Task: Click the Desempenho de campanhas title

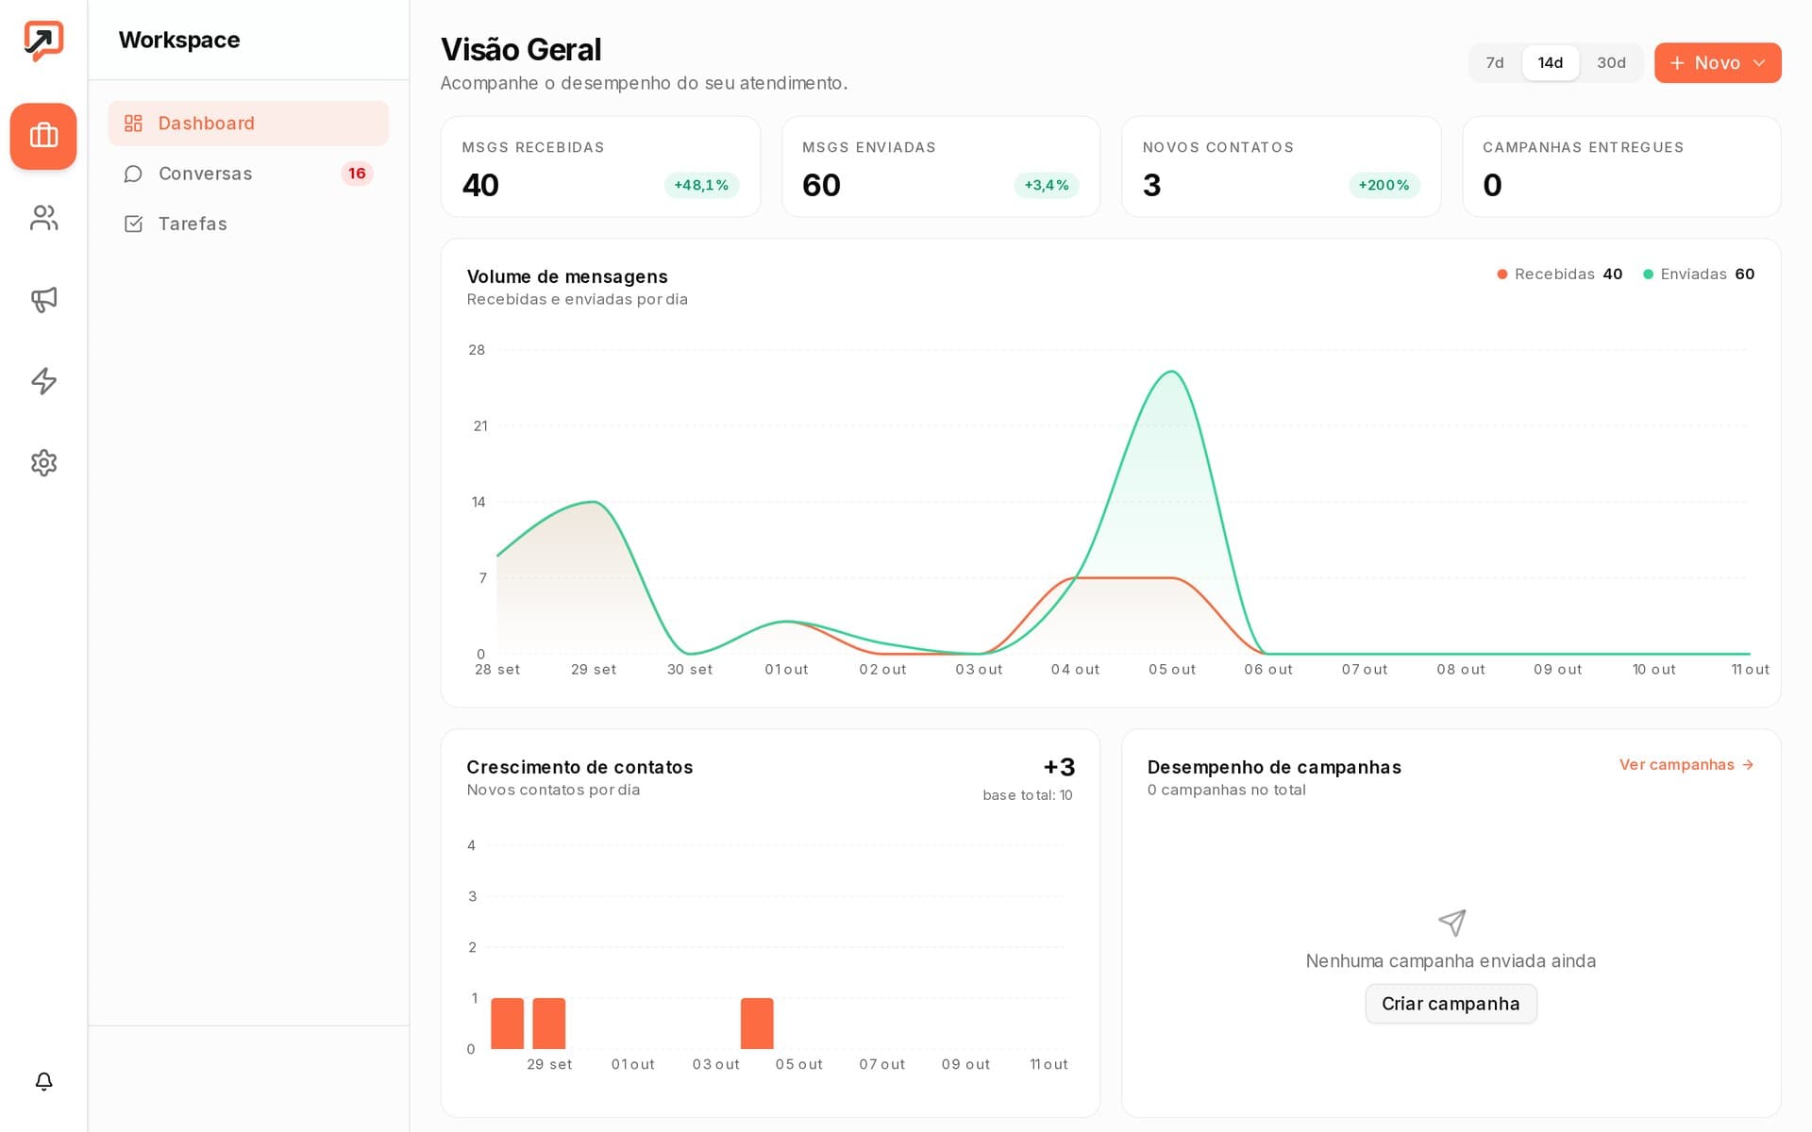Action: (1274, 767)
